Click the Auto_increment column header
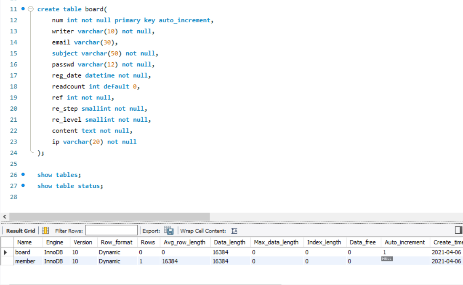This screenshot has height=285, width=463. [x=404, y=242]
